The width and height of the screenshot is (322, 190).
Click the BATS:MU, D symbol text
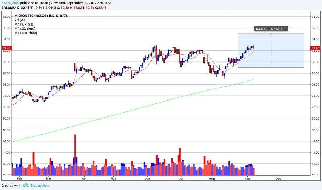click(x=10, y=8)
